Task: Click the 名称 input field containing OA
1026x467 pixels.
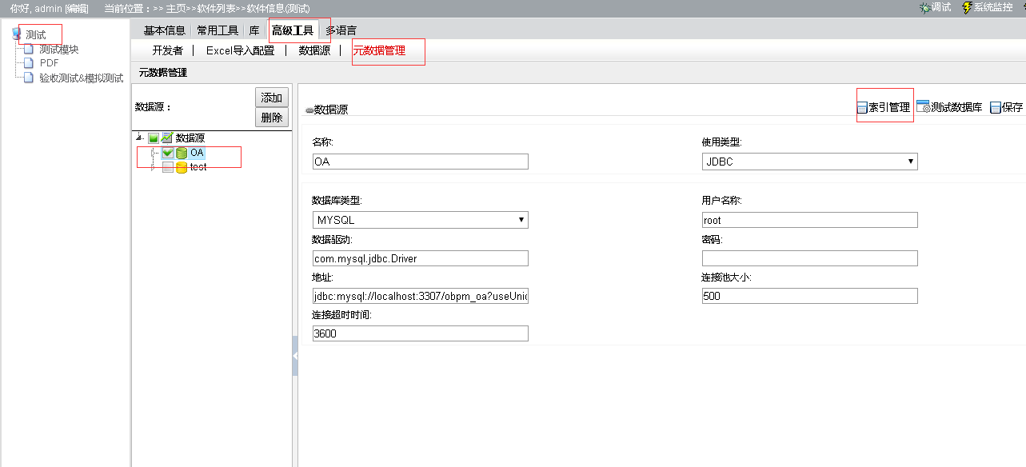Action: point(420,162)
